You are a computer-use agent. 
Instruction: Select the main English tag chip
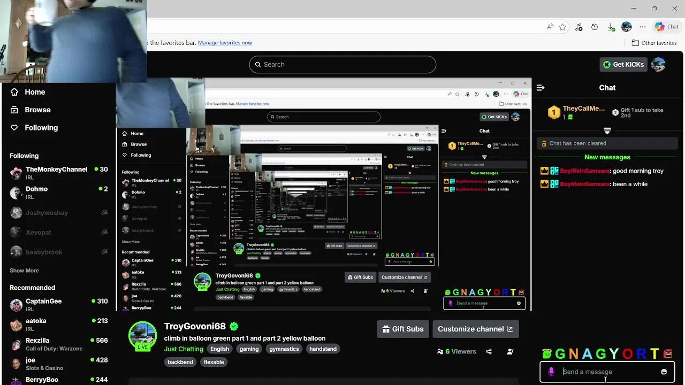[219, 349]
